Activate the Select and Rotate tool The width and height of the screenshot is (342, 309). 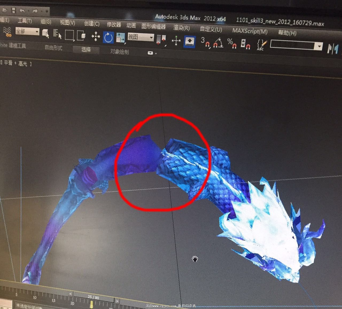point(108,38)
